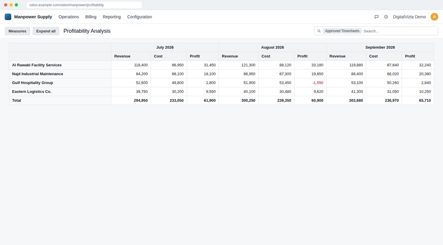Click Eastern Logistics August cost 30,480
443x245 pixels.
(277, 91)
